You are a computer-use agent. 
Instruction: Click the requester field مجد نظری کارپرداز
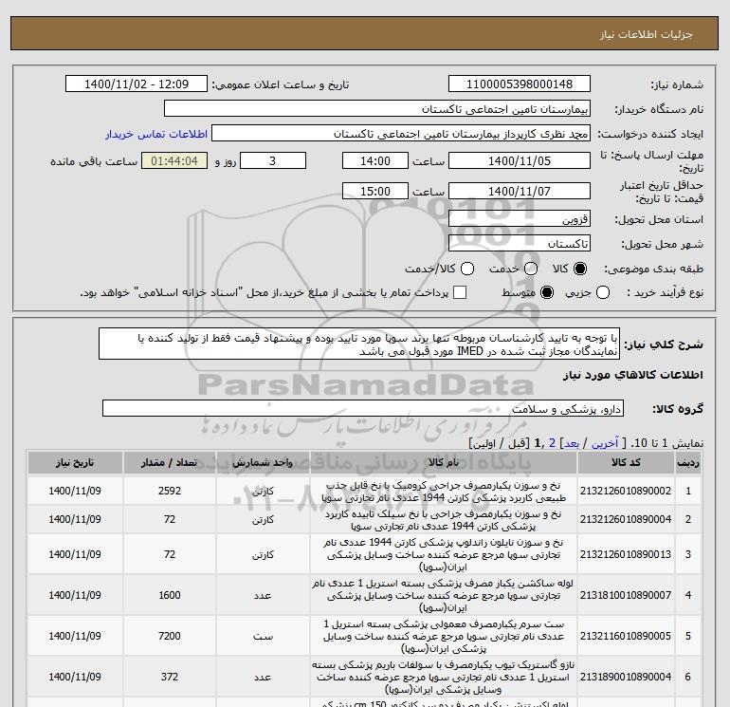(401, 133)
